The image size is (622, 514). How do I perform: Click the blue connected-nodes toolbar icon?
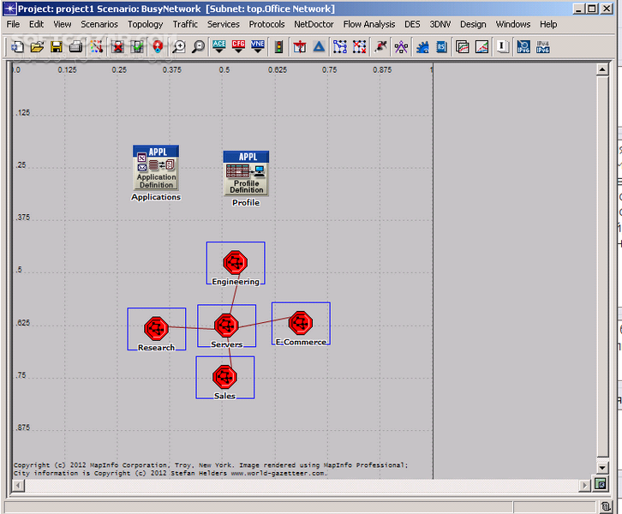coord(340,47)
